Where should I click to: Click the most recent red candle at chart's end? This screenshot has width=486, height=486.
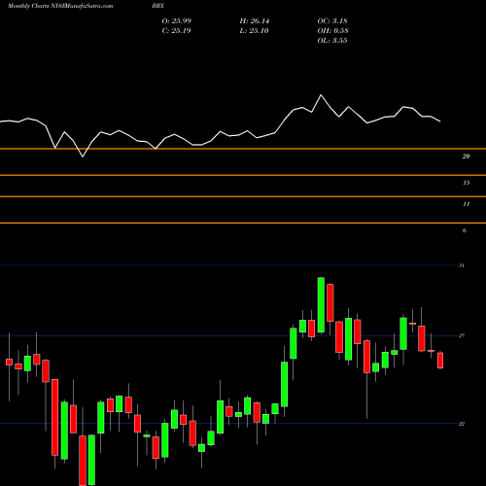(x=440, y=361)
